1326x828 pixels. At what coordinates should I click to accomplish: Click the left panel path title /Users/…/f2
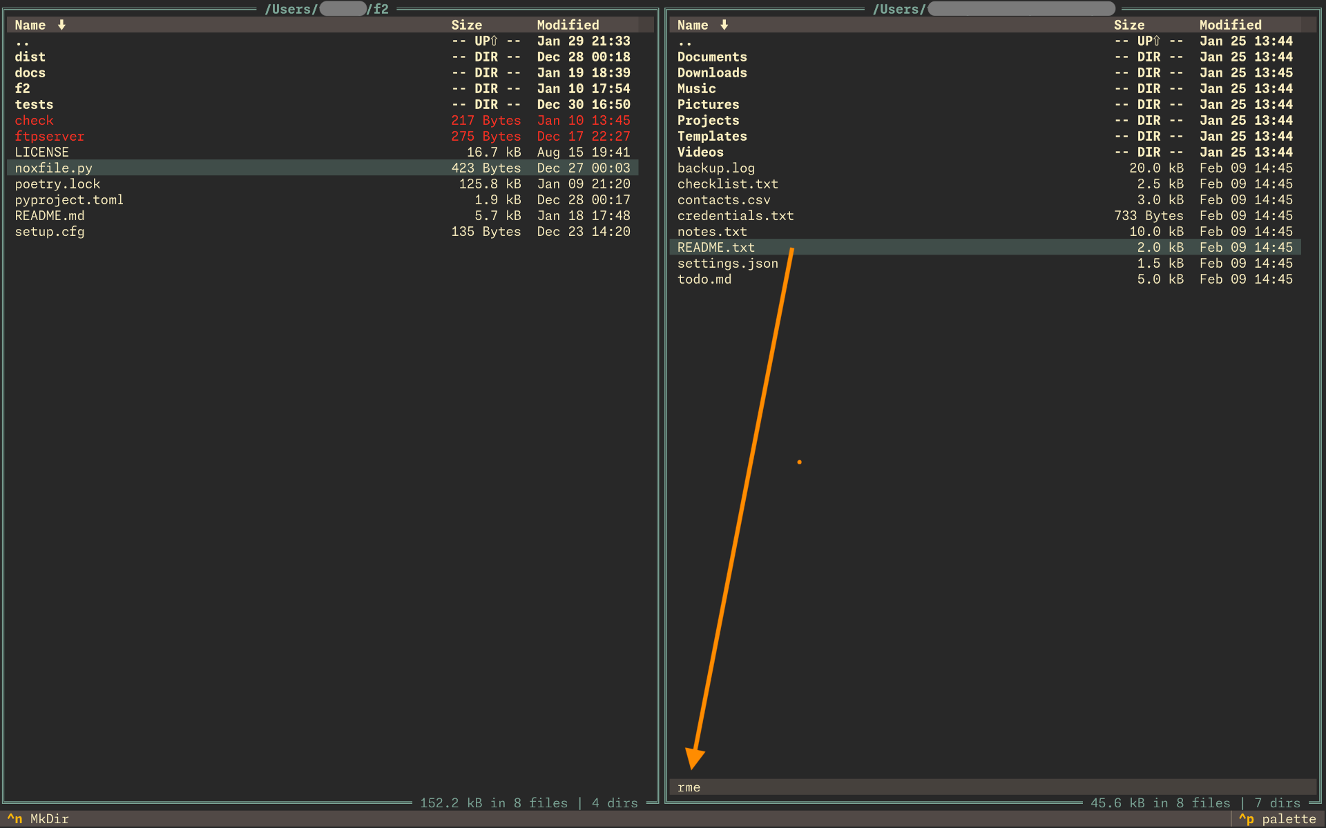(327, 9)
